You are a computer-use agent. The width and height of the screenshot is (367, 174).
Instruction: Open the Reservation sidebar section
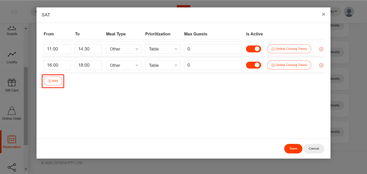12,141
